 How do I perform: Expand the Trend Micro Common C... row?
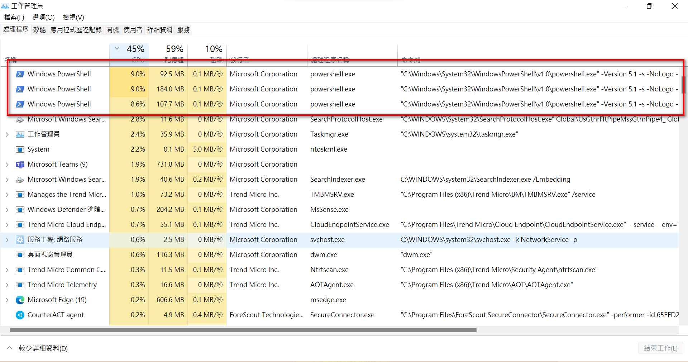pos(7,270)
